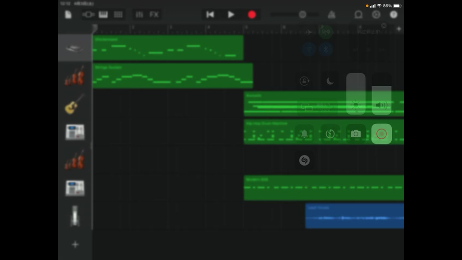Select the second strings track header
Viewport: 462px width, 260px height.
point(75,160)
